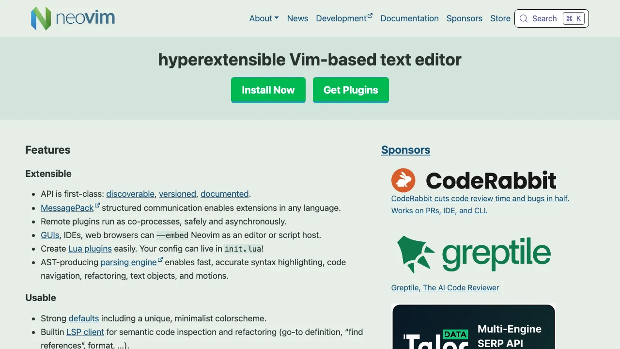Visit the Store

[500, 18]
